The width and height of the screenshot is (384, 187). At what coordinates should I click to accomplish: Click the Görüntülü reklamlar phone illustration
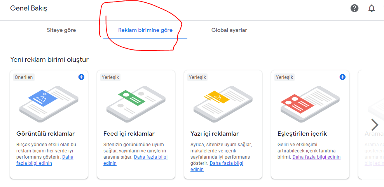(x=49, y=104)
